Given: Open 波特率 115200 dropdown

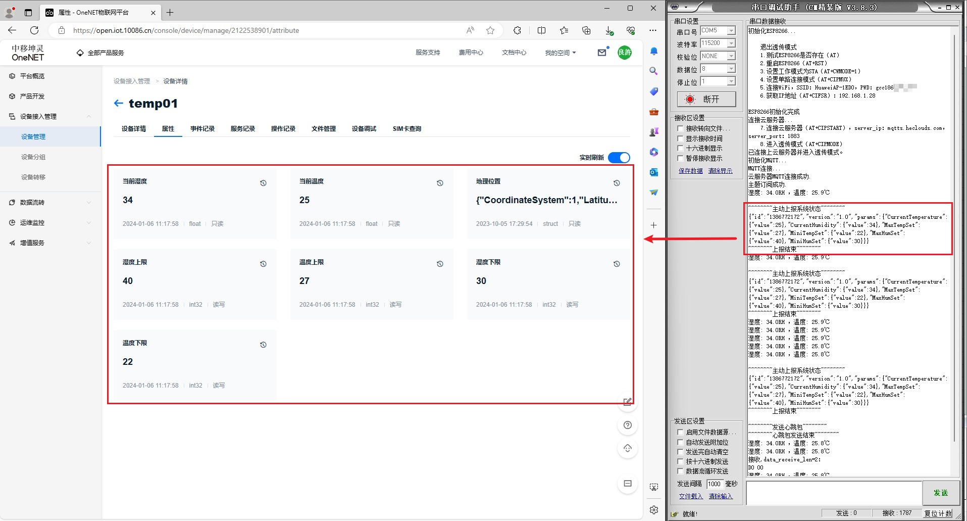Looking at the screenshot, I should [731, 43].
